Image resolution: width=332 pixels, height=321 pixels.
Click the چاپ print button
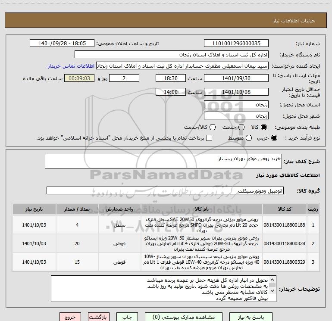[x=127, y=317]
